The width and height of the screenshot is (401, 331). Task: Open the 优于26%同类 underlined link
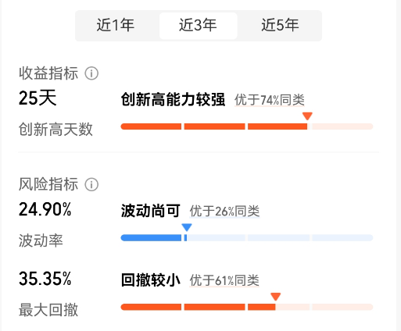click(224, 212)
